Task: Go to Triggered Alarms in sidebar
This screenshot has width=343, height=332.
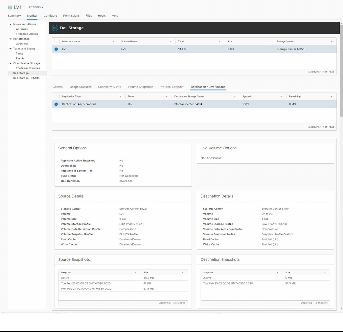Action: [x=27, y=34]
